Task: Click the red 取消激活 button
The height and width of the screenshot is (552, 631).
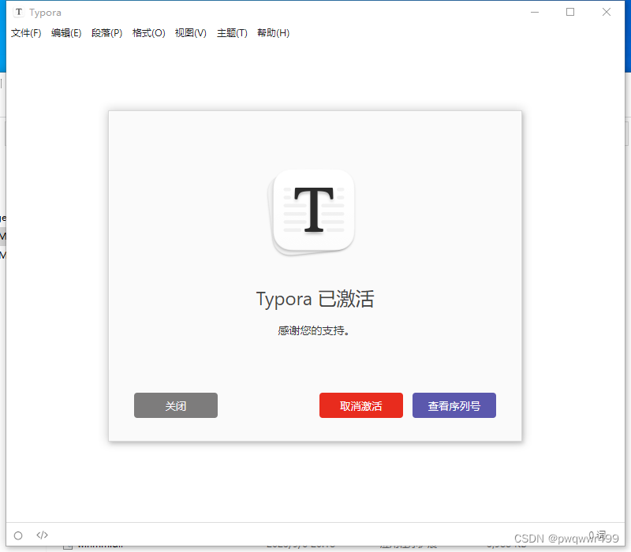Action: point(360,405)
